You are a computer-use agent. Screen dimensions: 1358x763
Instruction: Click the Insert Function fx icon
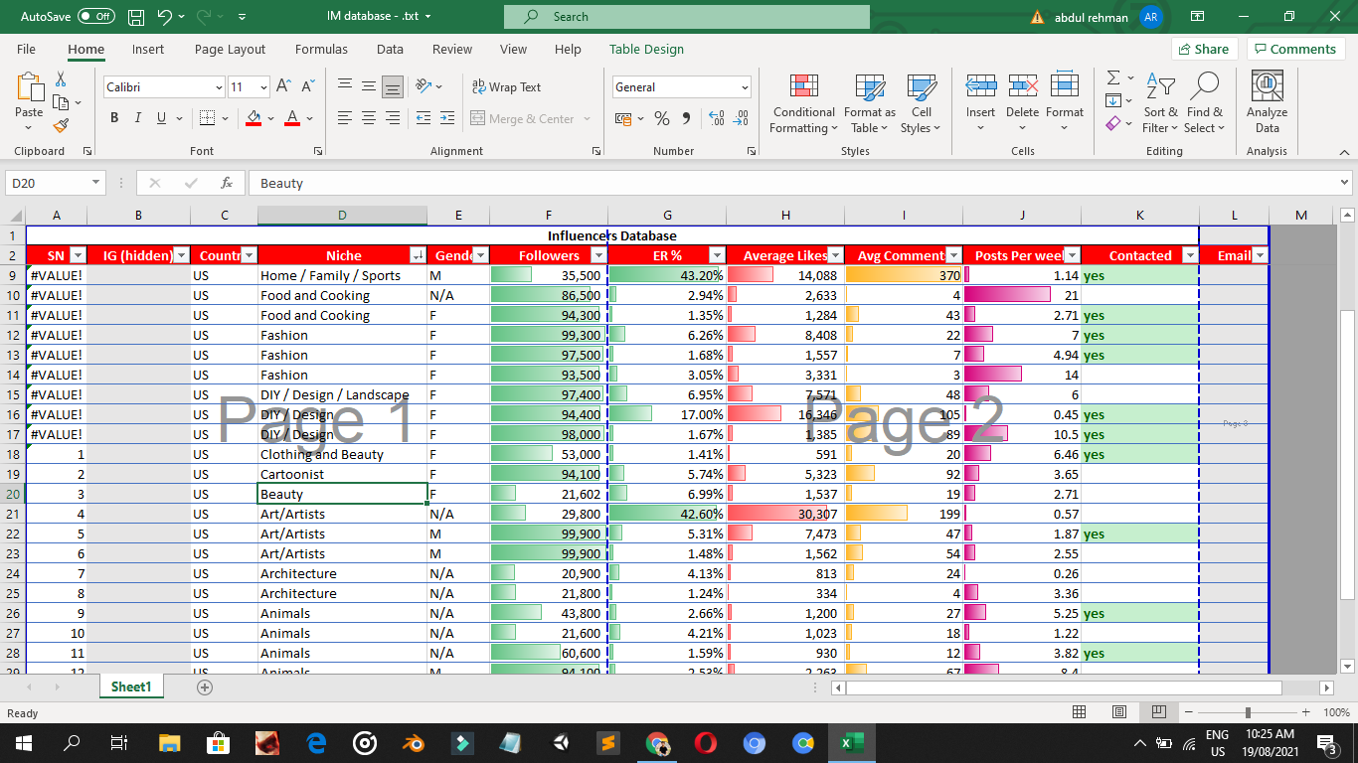227,183
